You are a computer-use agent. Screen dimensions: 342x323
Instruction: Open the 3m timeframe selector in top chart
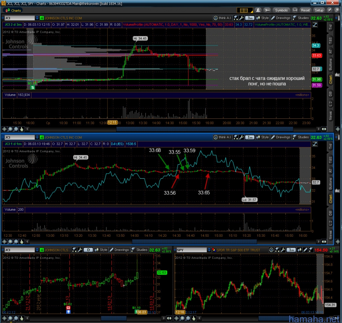[250, 18]
